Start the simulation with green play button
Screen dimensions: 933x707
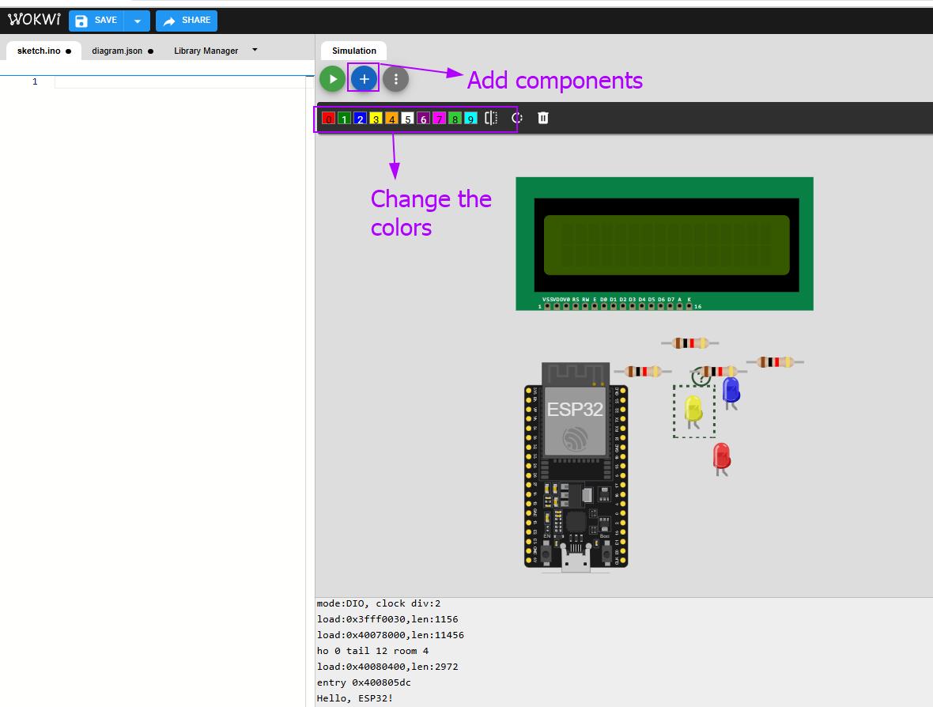click(x=333, y=78)
